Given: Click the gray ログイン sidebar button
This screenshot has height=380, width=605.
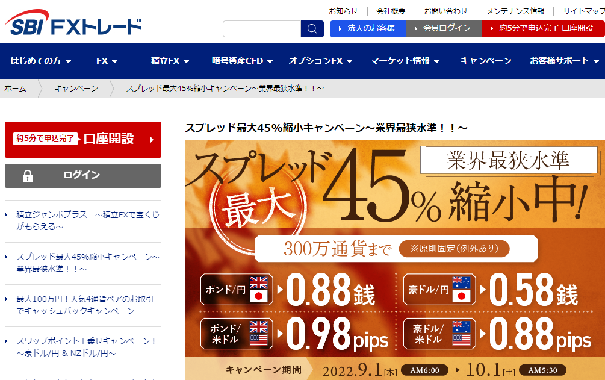Looking at the screenshot, I should coord(83,176).
